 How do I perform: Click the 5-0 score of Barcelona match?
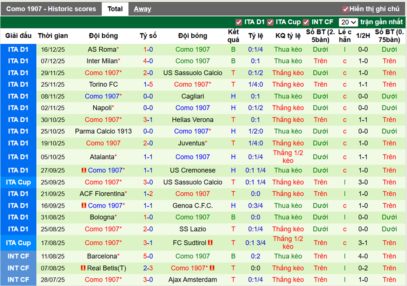148,256
